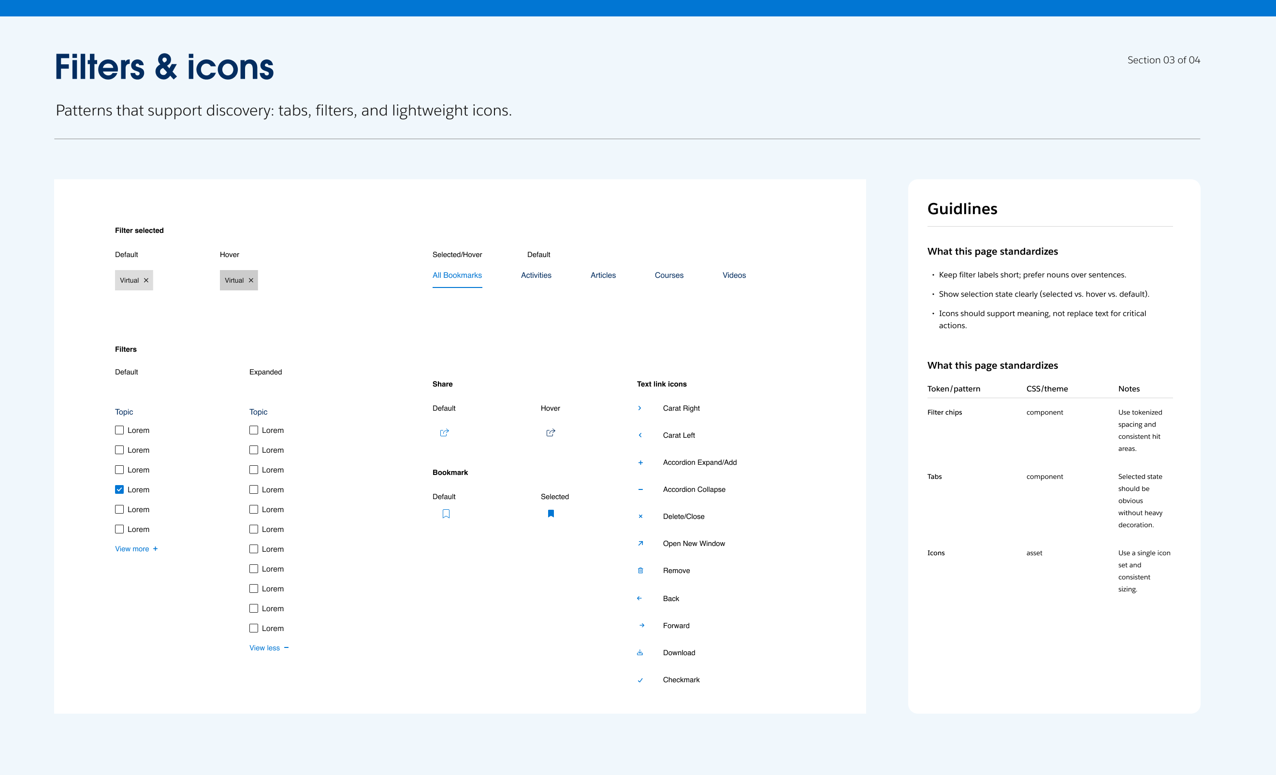Click the Topic heading in the expanded filter
The width and height of the screenshot is (1276, 775).
pos(258,412)
